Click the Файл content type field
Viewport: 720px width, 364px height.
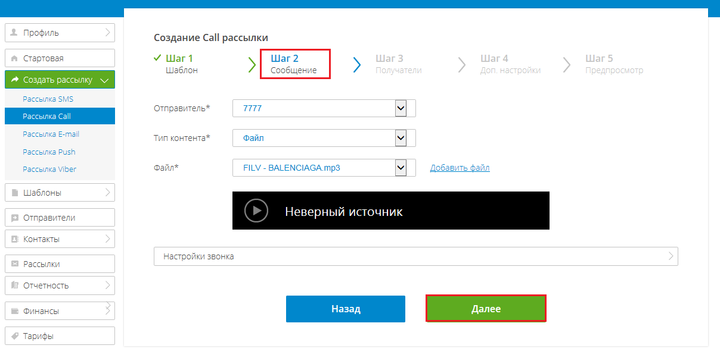[324, 138]
